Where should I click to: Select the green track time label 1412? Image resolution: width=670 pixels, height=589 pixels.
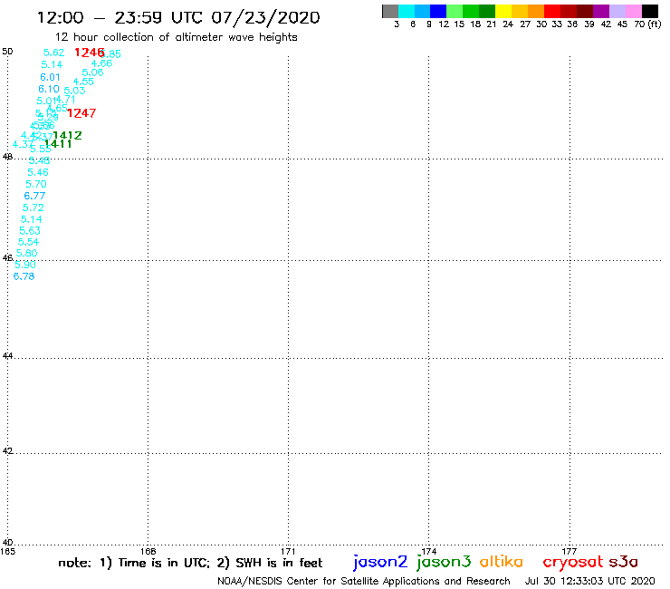pyautogui.click(x=67, y=136)
